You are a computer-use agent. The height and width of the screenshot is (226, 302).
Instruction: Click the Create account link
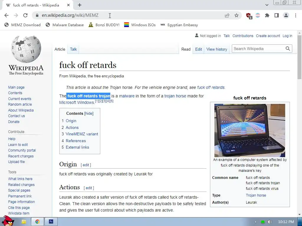pyautogui.click(x=268, y=36)
